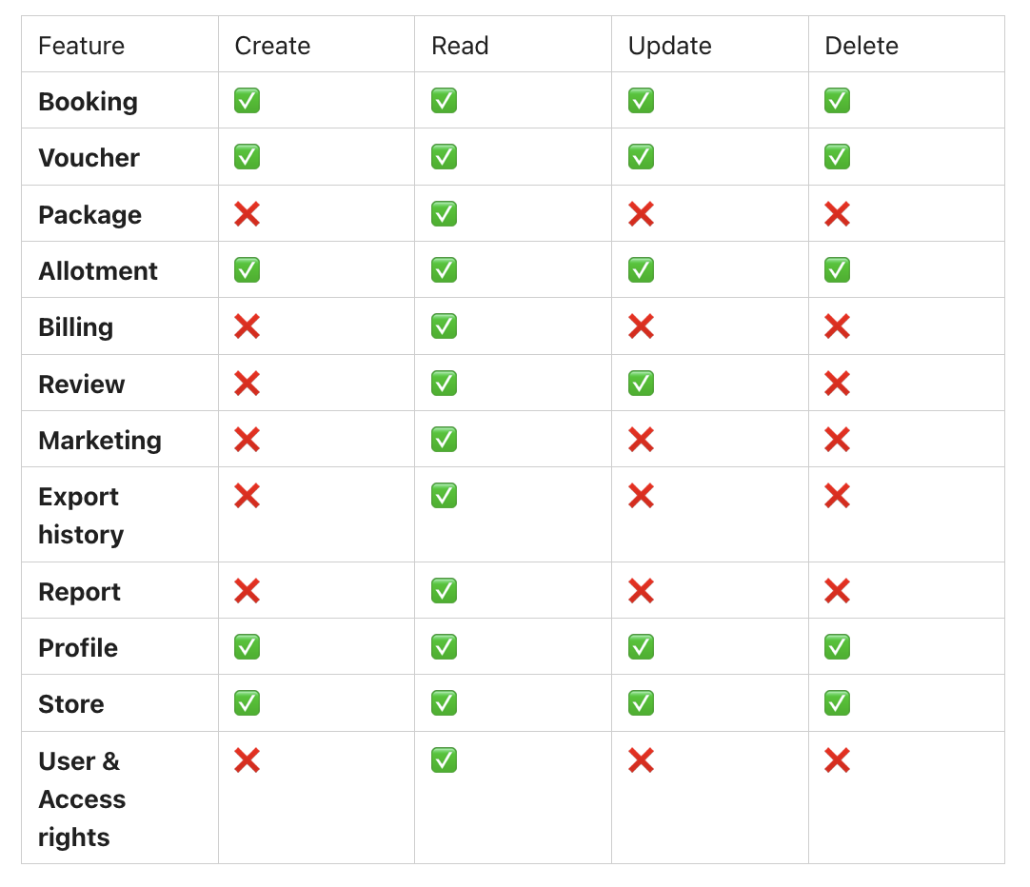The width and height of the screenshot is (1030, 887).
Task: Click the Review Update green checkmark
Action: click(x=641, y=384)
